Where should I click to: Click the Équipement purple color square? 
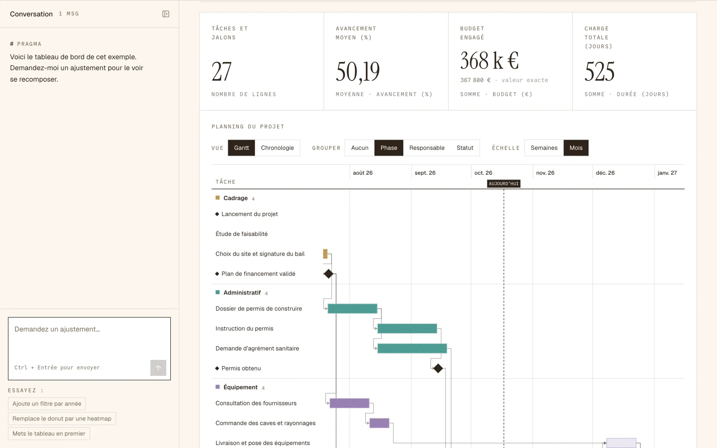tap(217, 387)
